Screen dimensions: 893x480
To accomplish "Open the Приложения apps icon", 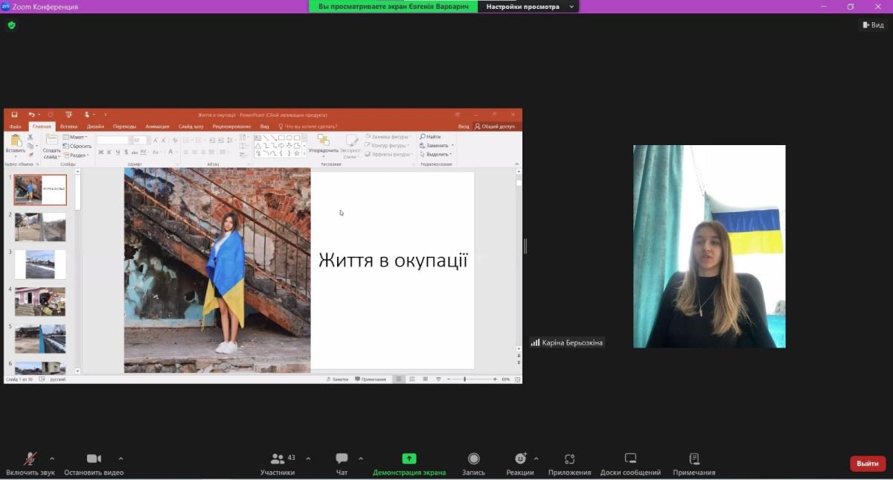I will coord(569,459).
